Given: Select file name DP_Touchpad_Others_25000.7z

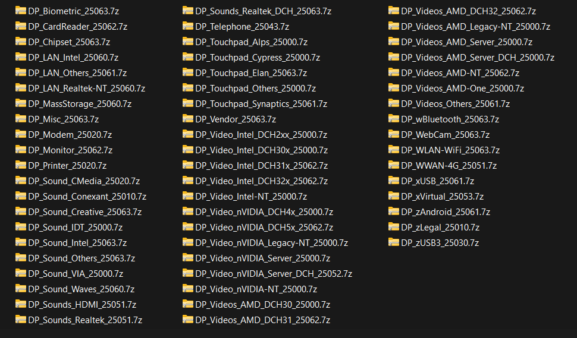Looking at the screenshot, I should pos(255,89).
